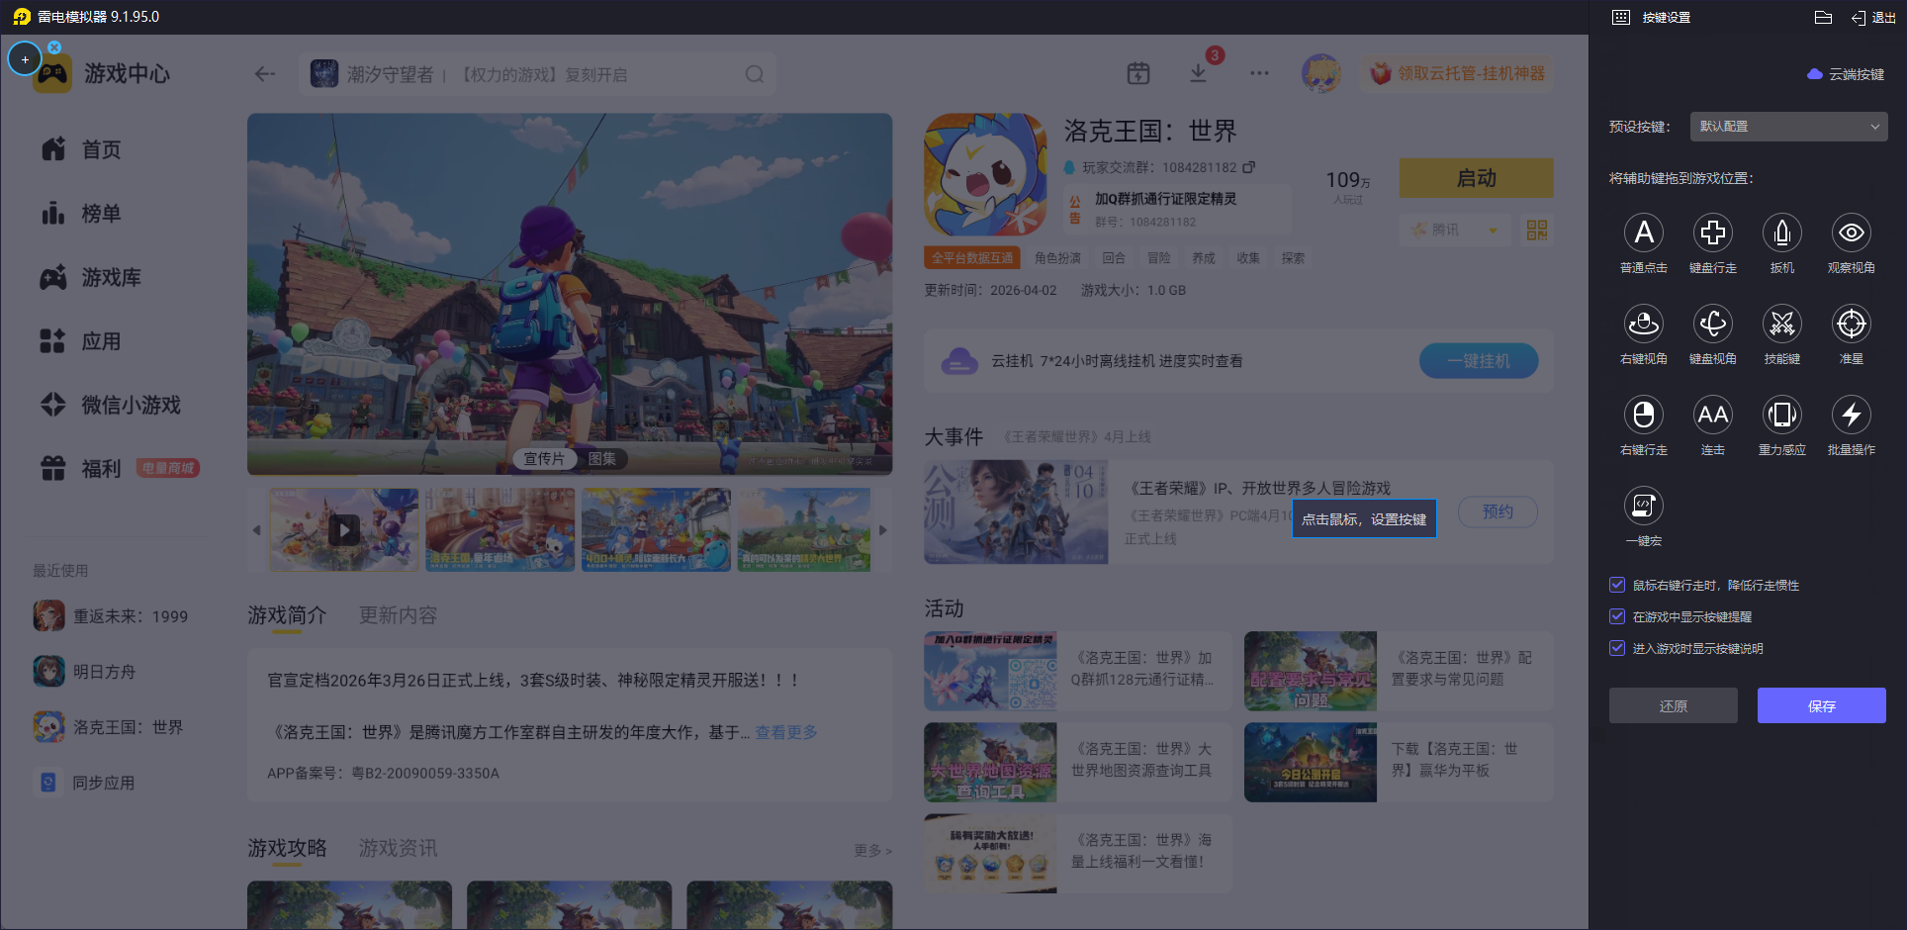Open 游戏库 in the left sidebar
The width and height of the screenshot is (1907, 930).
[x=111, y=278]
